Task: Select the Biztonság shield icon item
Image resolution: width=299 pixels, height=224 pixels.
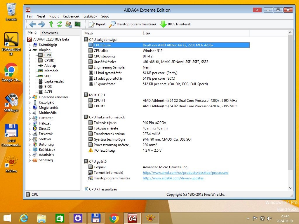Action: point(35,144)
